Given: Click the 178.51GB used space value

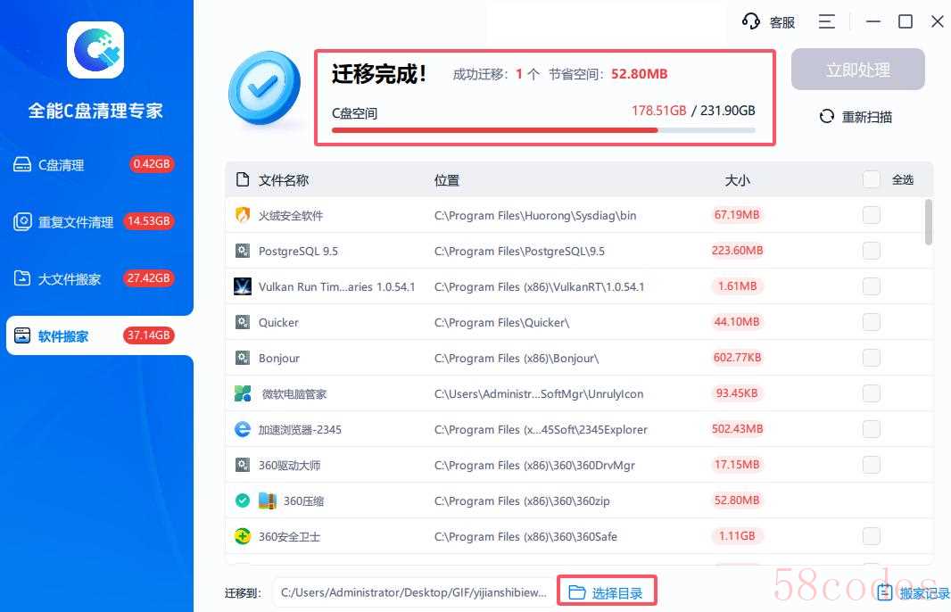Looking at the screenshot, I should tap(658, 111).
